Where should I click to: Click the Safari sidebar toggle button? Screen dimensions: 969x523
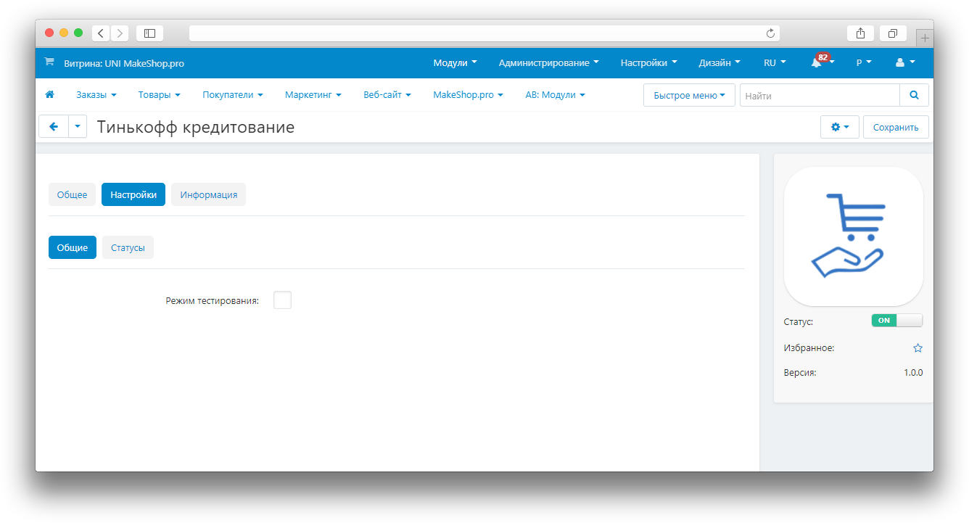pyautogui.click(x=150, y=33)
